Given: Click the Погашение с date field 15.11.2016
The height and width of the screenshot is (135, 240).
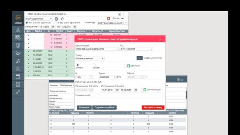Looking at the screenshot, I should click(x=46, y=27).
